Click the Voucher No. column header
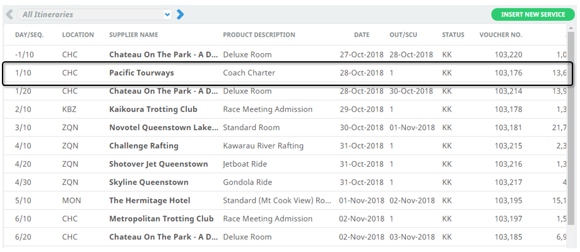Screen dimensions: 580x252 [501, 35]
